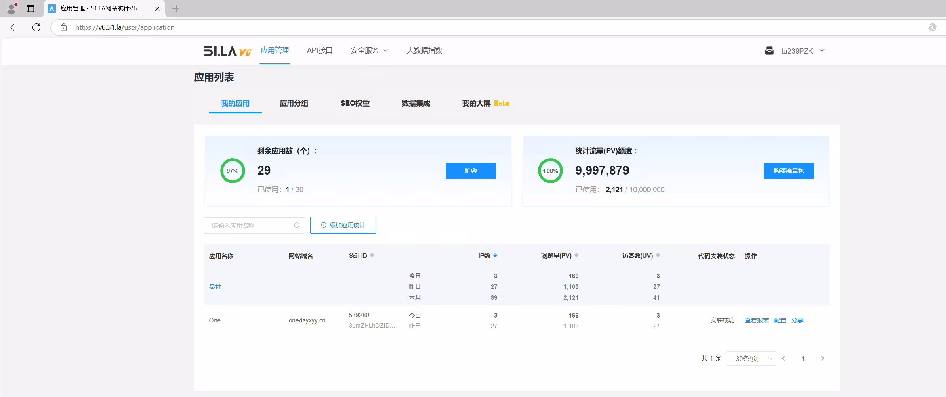This screenshot has width=946, height=397.
Task: Click the 网站域名 column header
Action: point(301,256)
